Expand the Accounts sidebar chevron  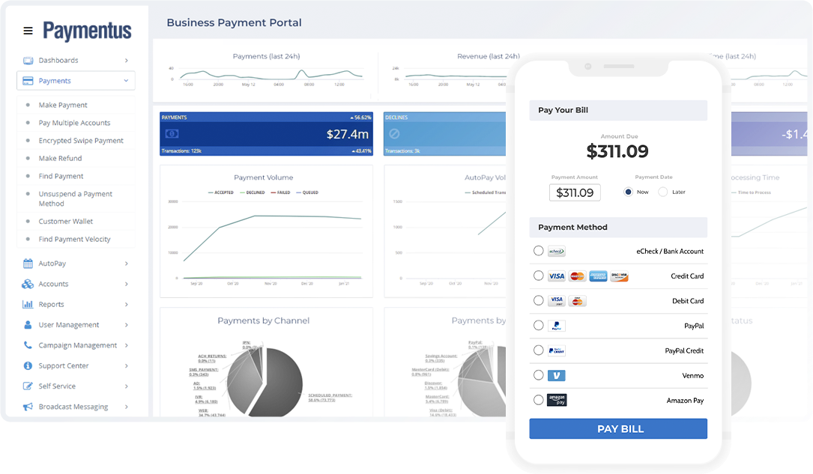(127, 284)
